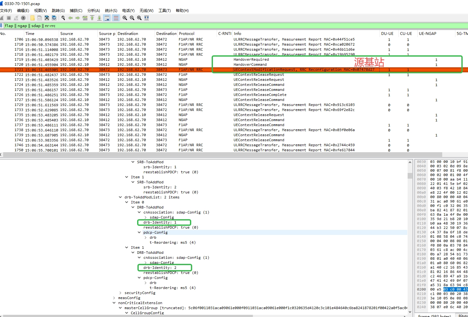The width and height of the screenshot is (468, 317).
Task: Open the 跳转(G) menu
Action: coord(58,10)
